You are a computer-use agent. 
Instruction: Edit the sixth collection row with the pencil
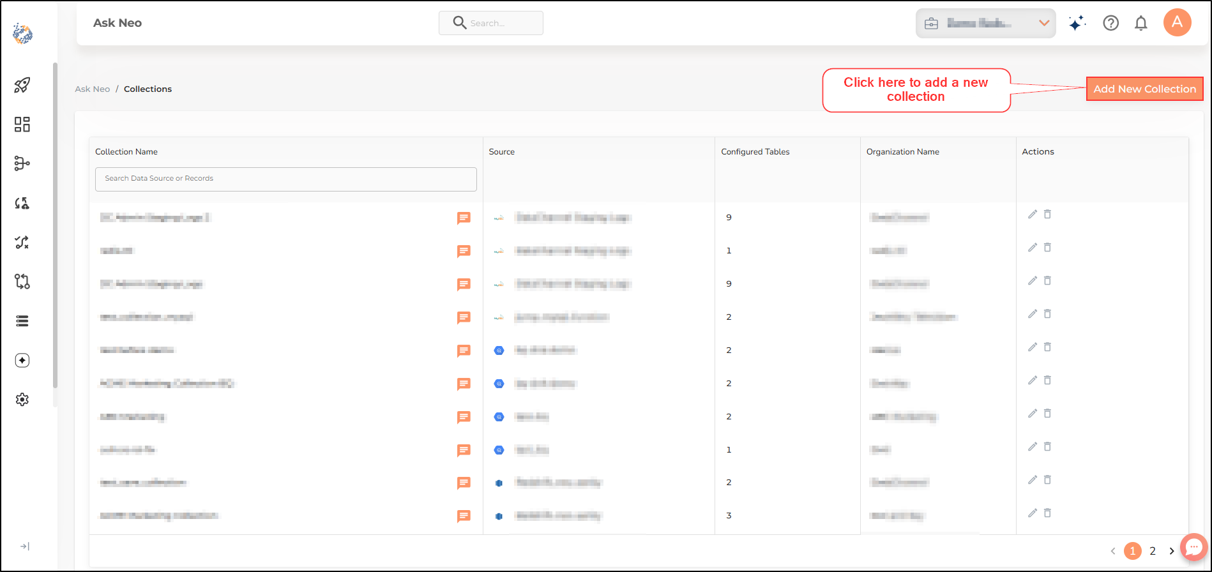[1032, 380]
